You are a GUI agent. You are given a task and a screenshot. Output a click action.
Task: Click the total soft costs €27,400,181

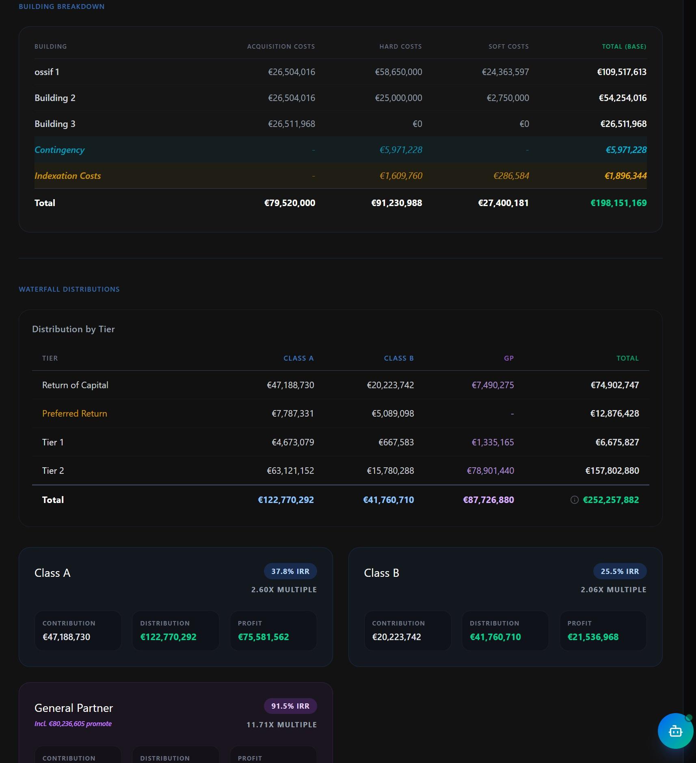coord(503,203)
